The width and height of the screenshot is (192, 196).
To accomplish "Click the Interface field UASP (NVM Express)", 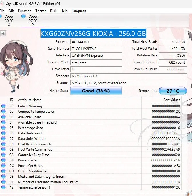I will 96,56.
